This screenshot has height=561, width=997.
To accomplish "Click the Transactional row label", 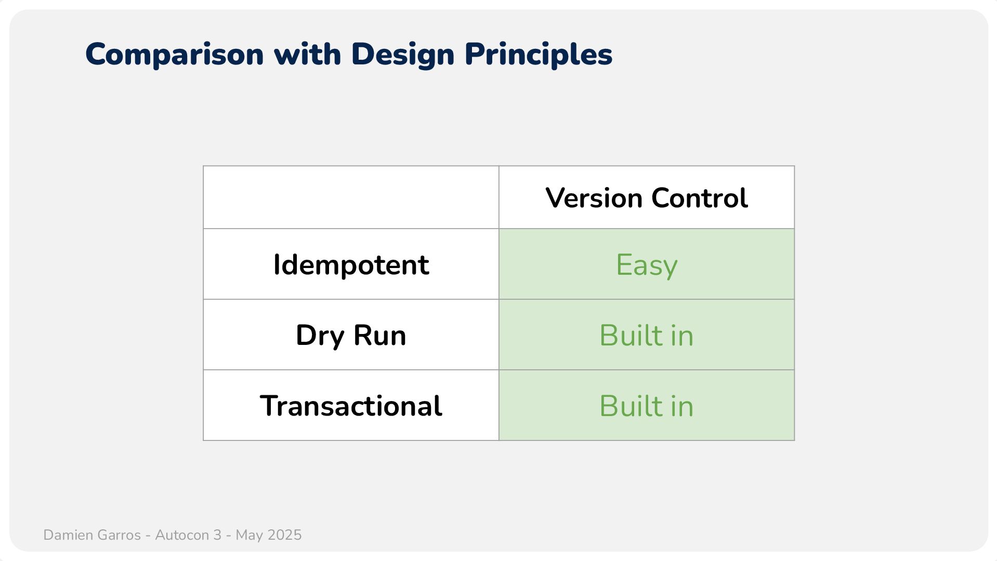I will pyautogui.click(x=351, y=405).
